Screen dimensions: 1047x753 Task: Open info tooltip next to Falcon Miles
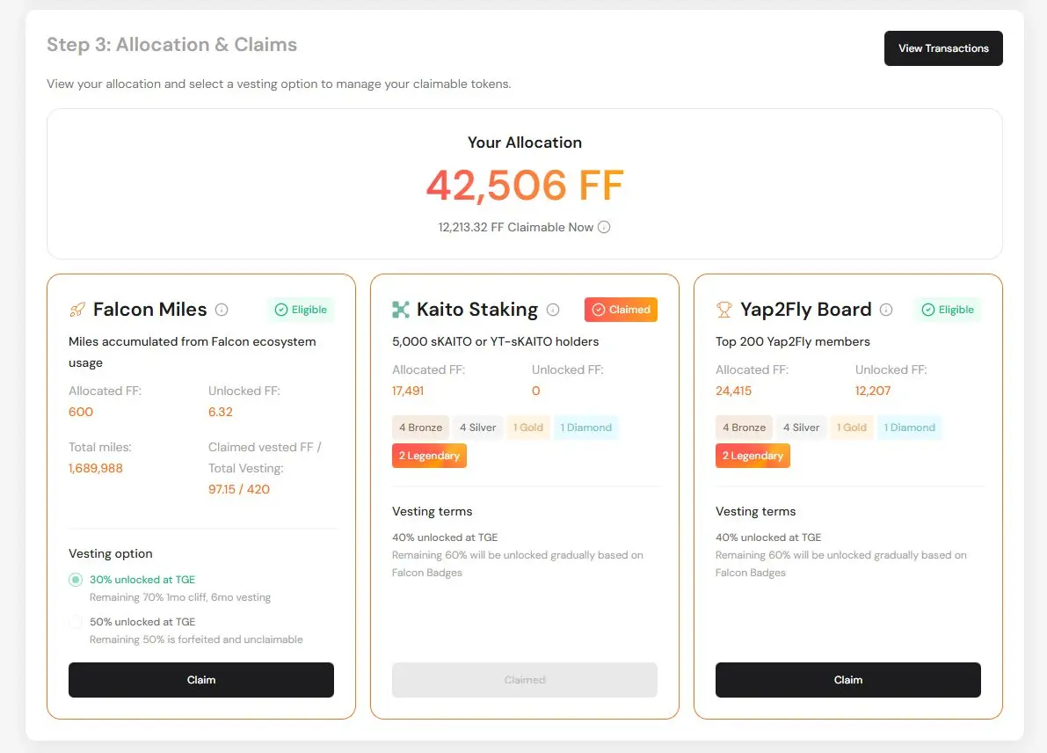coord(222,310)
